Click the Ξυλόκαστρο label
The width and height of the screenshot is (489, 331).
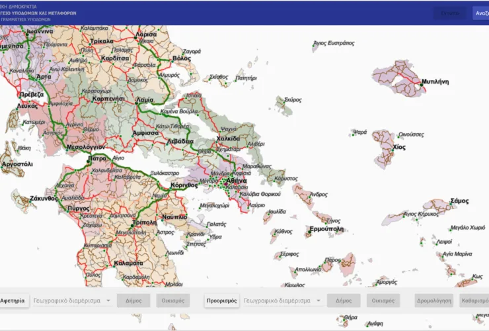(165, 173)
